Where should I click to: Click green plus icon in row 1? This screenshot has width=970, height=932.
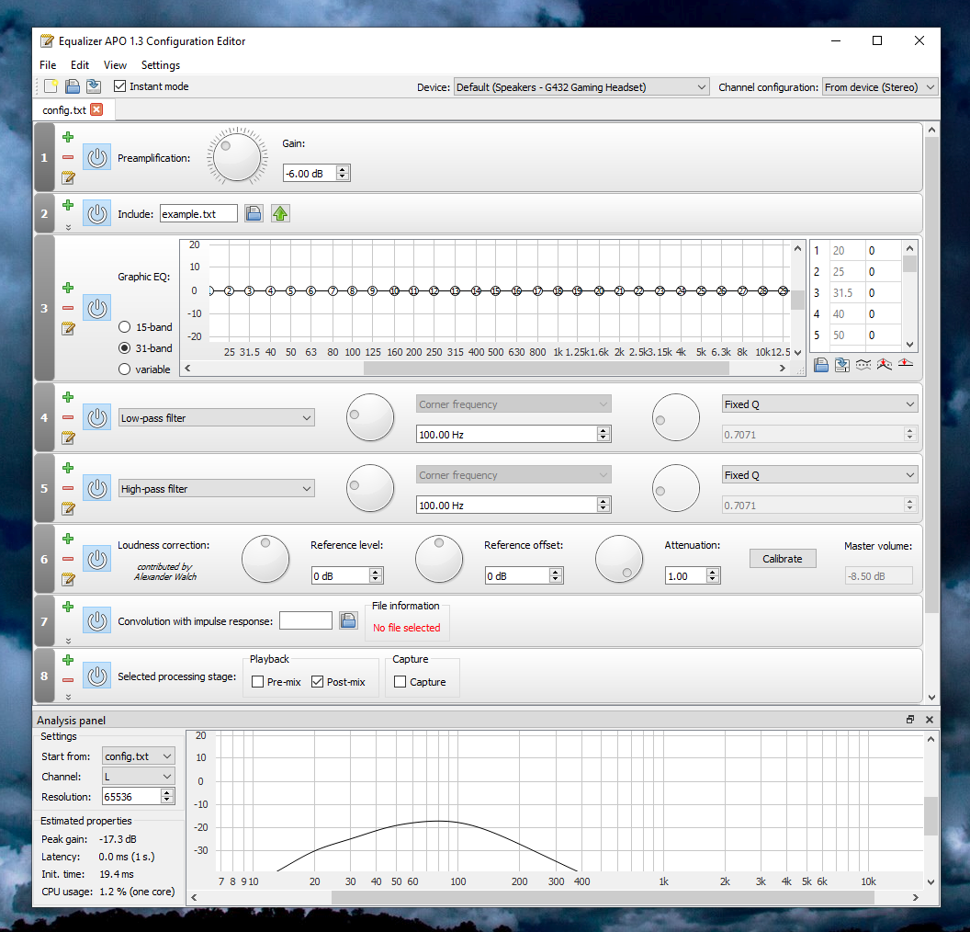68,137
